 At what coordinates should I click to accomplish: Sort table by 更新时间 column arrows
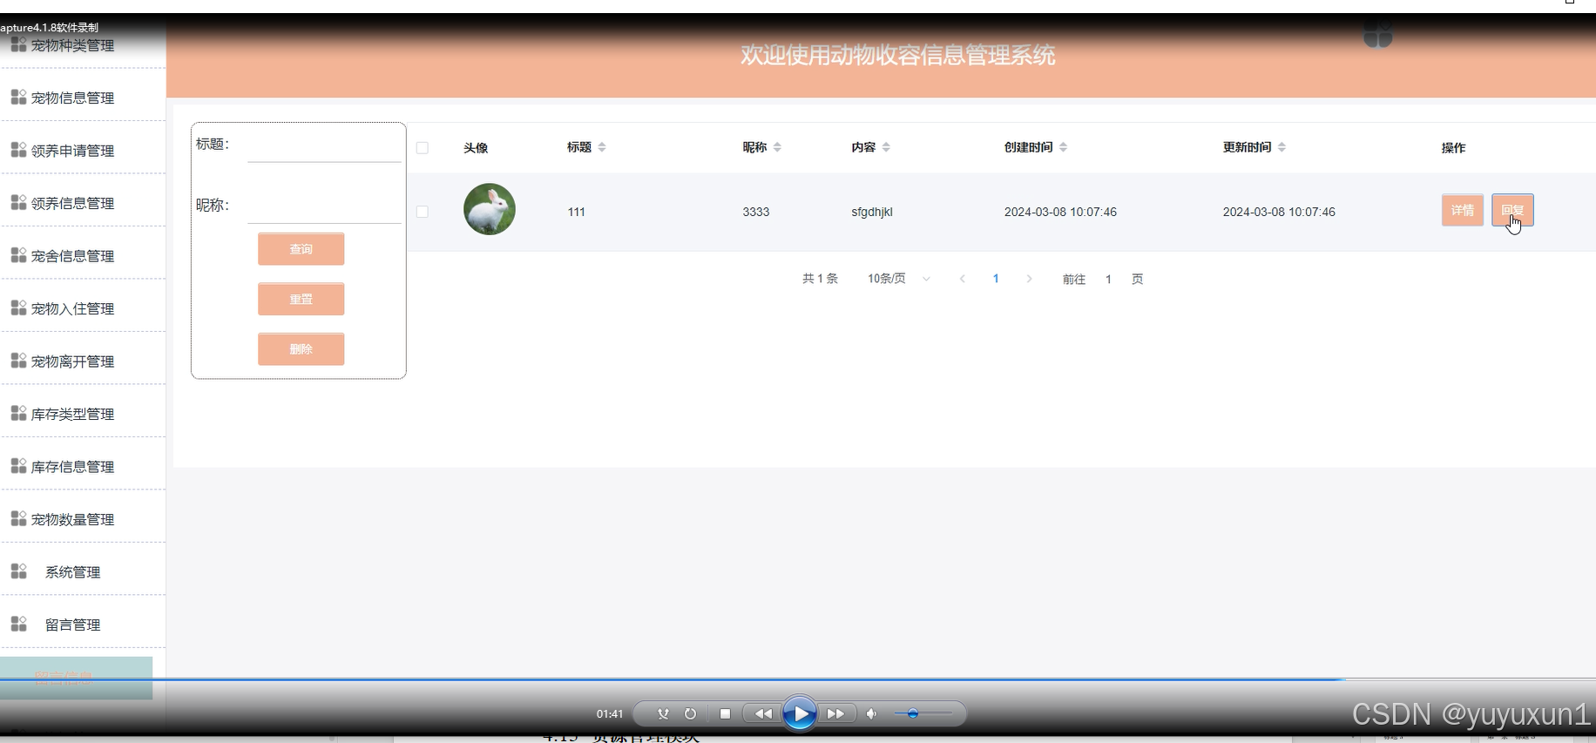click(1282, 147)
